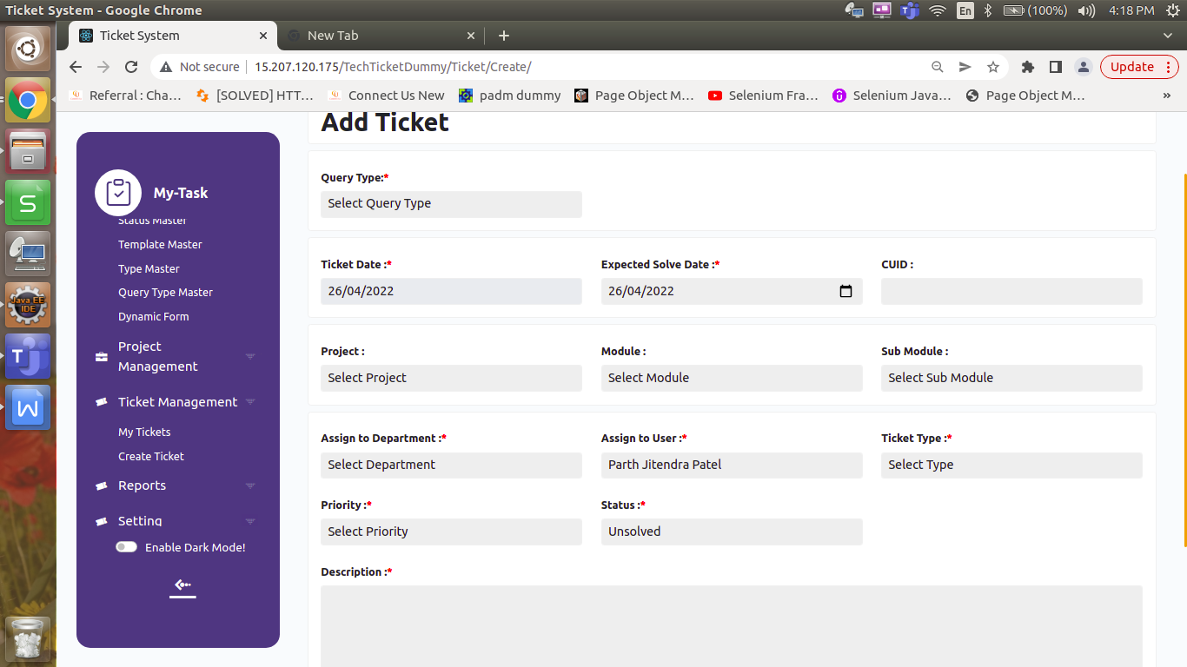Open Microsoft Teams from the dock
The height and width of the screenshot is (667, 1187).
28,356
